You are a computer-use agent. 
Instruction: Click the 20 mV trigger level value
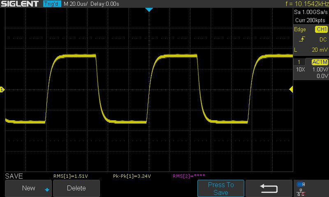click(x=320, y=50)
